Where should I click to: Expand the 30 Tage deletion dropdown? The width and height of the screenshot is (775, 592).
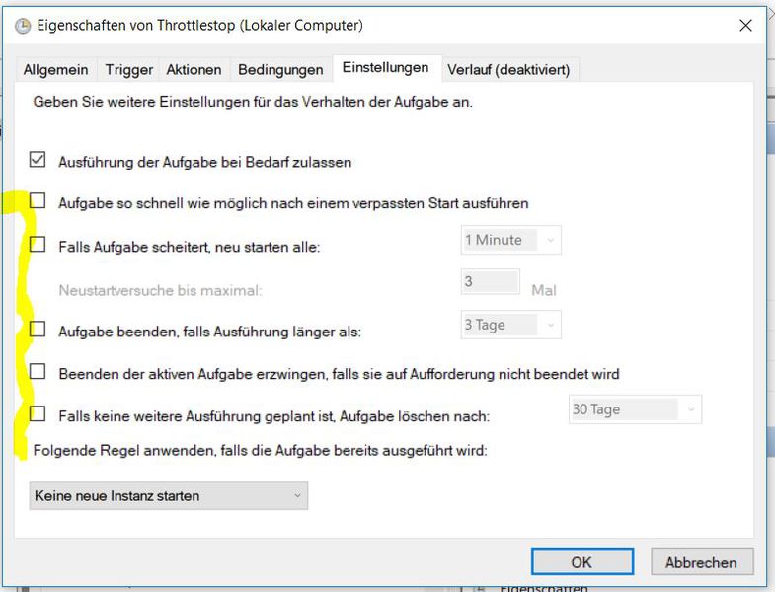635,409
